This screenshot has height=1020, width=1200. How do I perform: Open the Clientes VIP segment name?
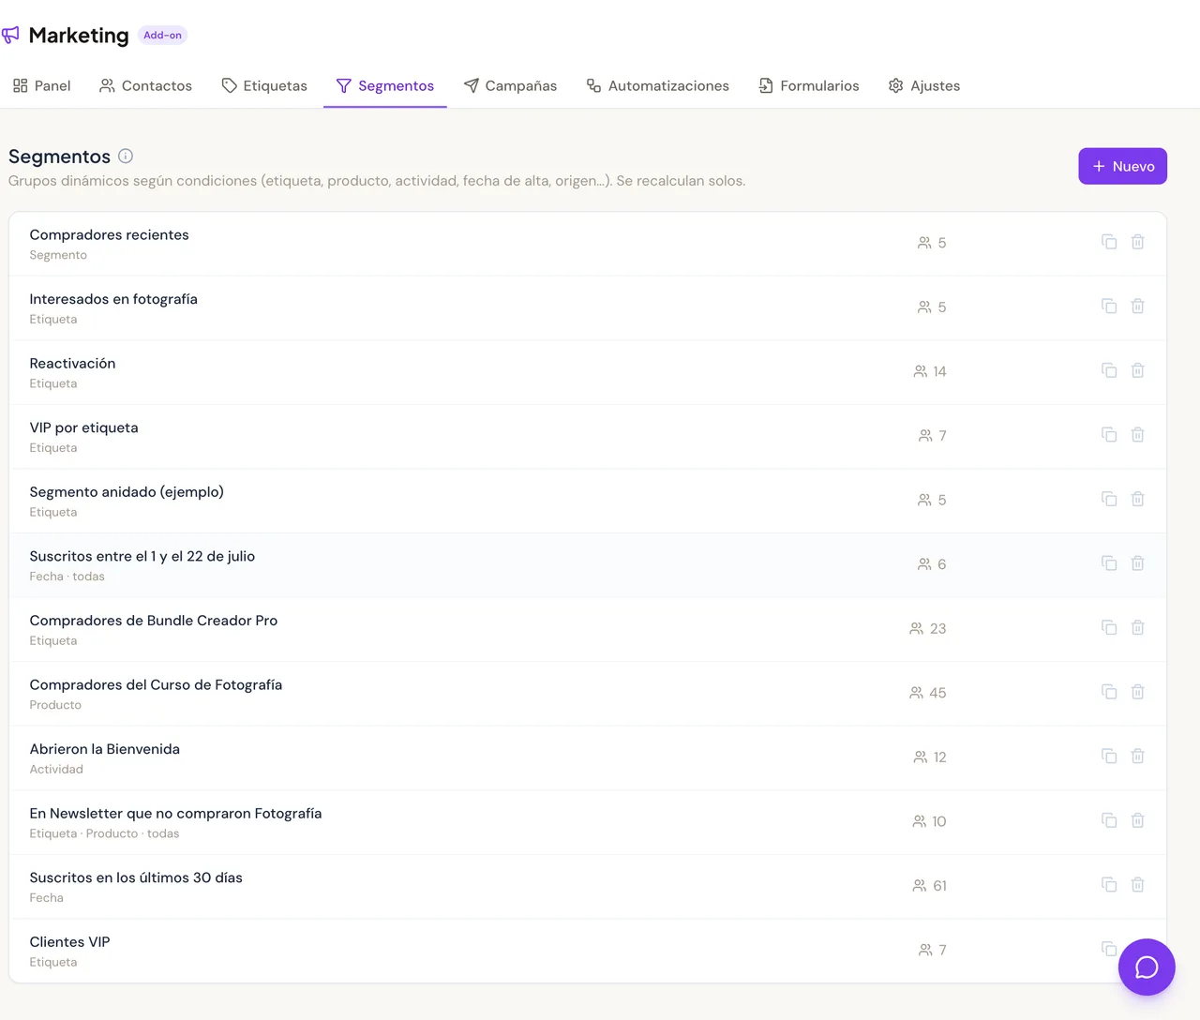pyautogui.click(x=69, y=942)
